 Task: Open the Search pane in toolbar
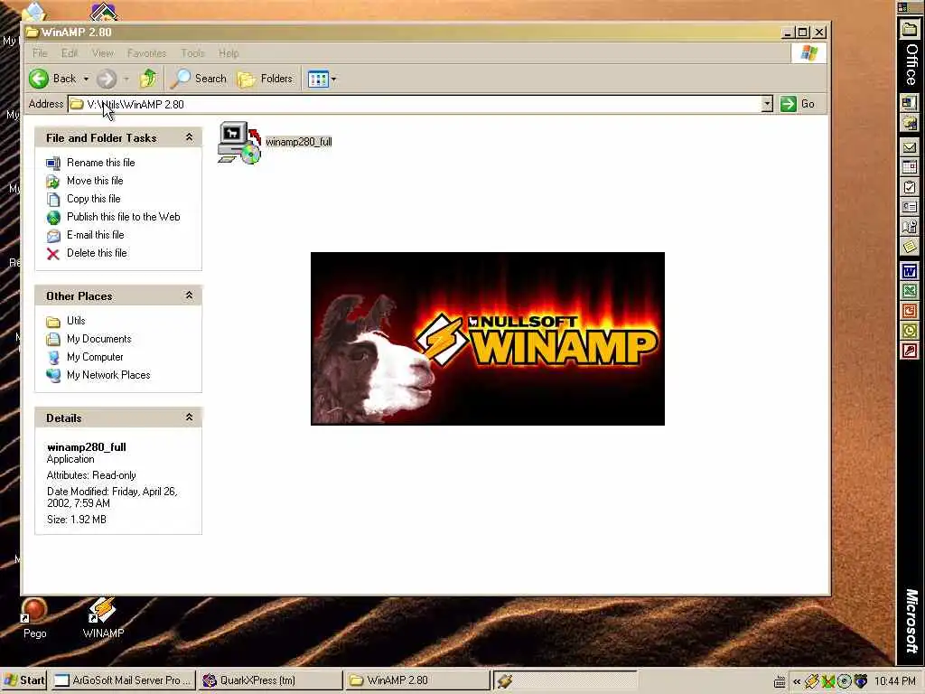click(x=198, y=79)
